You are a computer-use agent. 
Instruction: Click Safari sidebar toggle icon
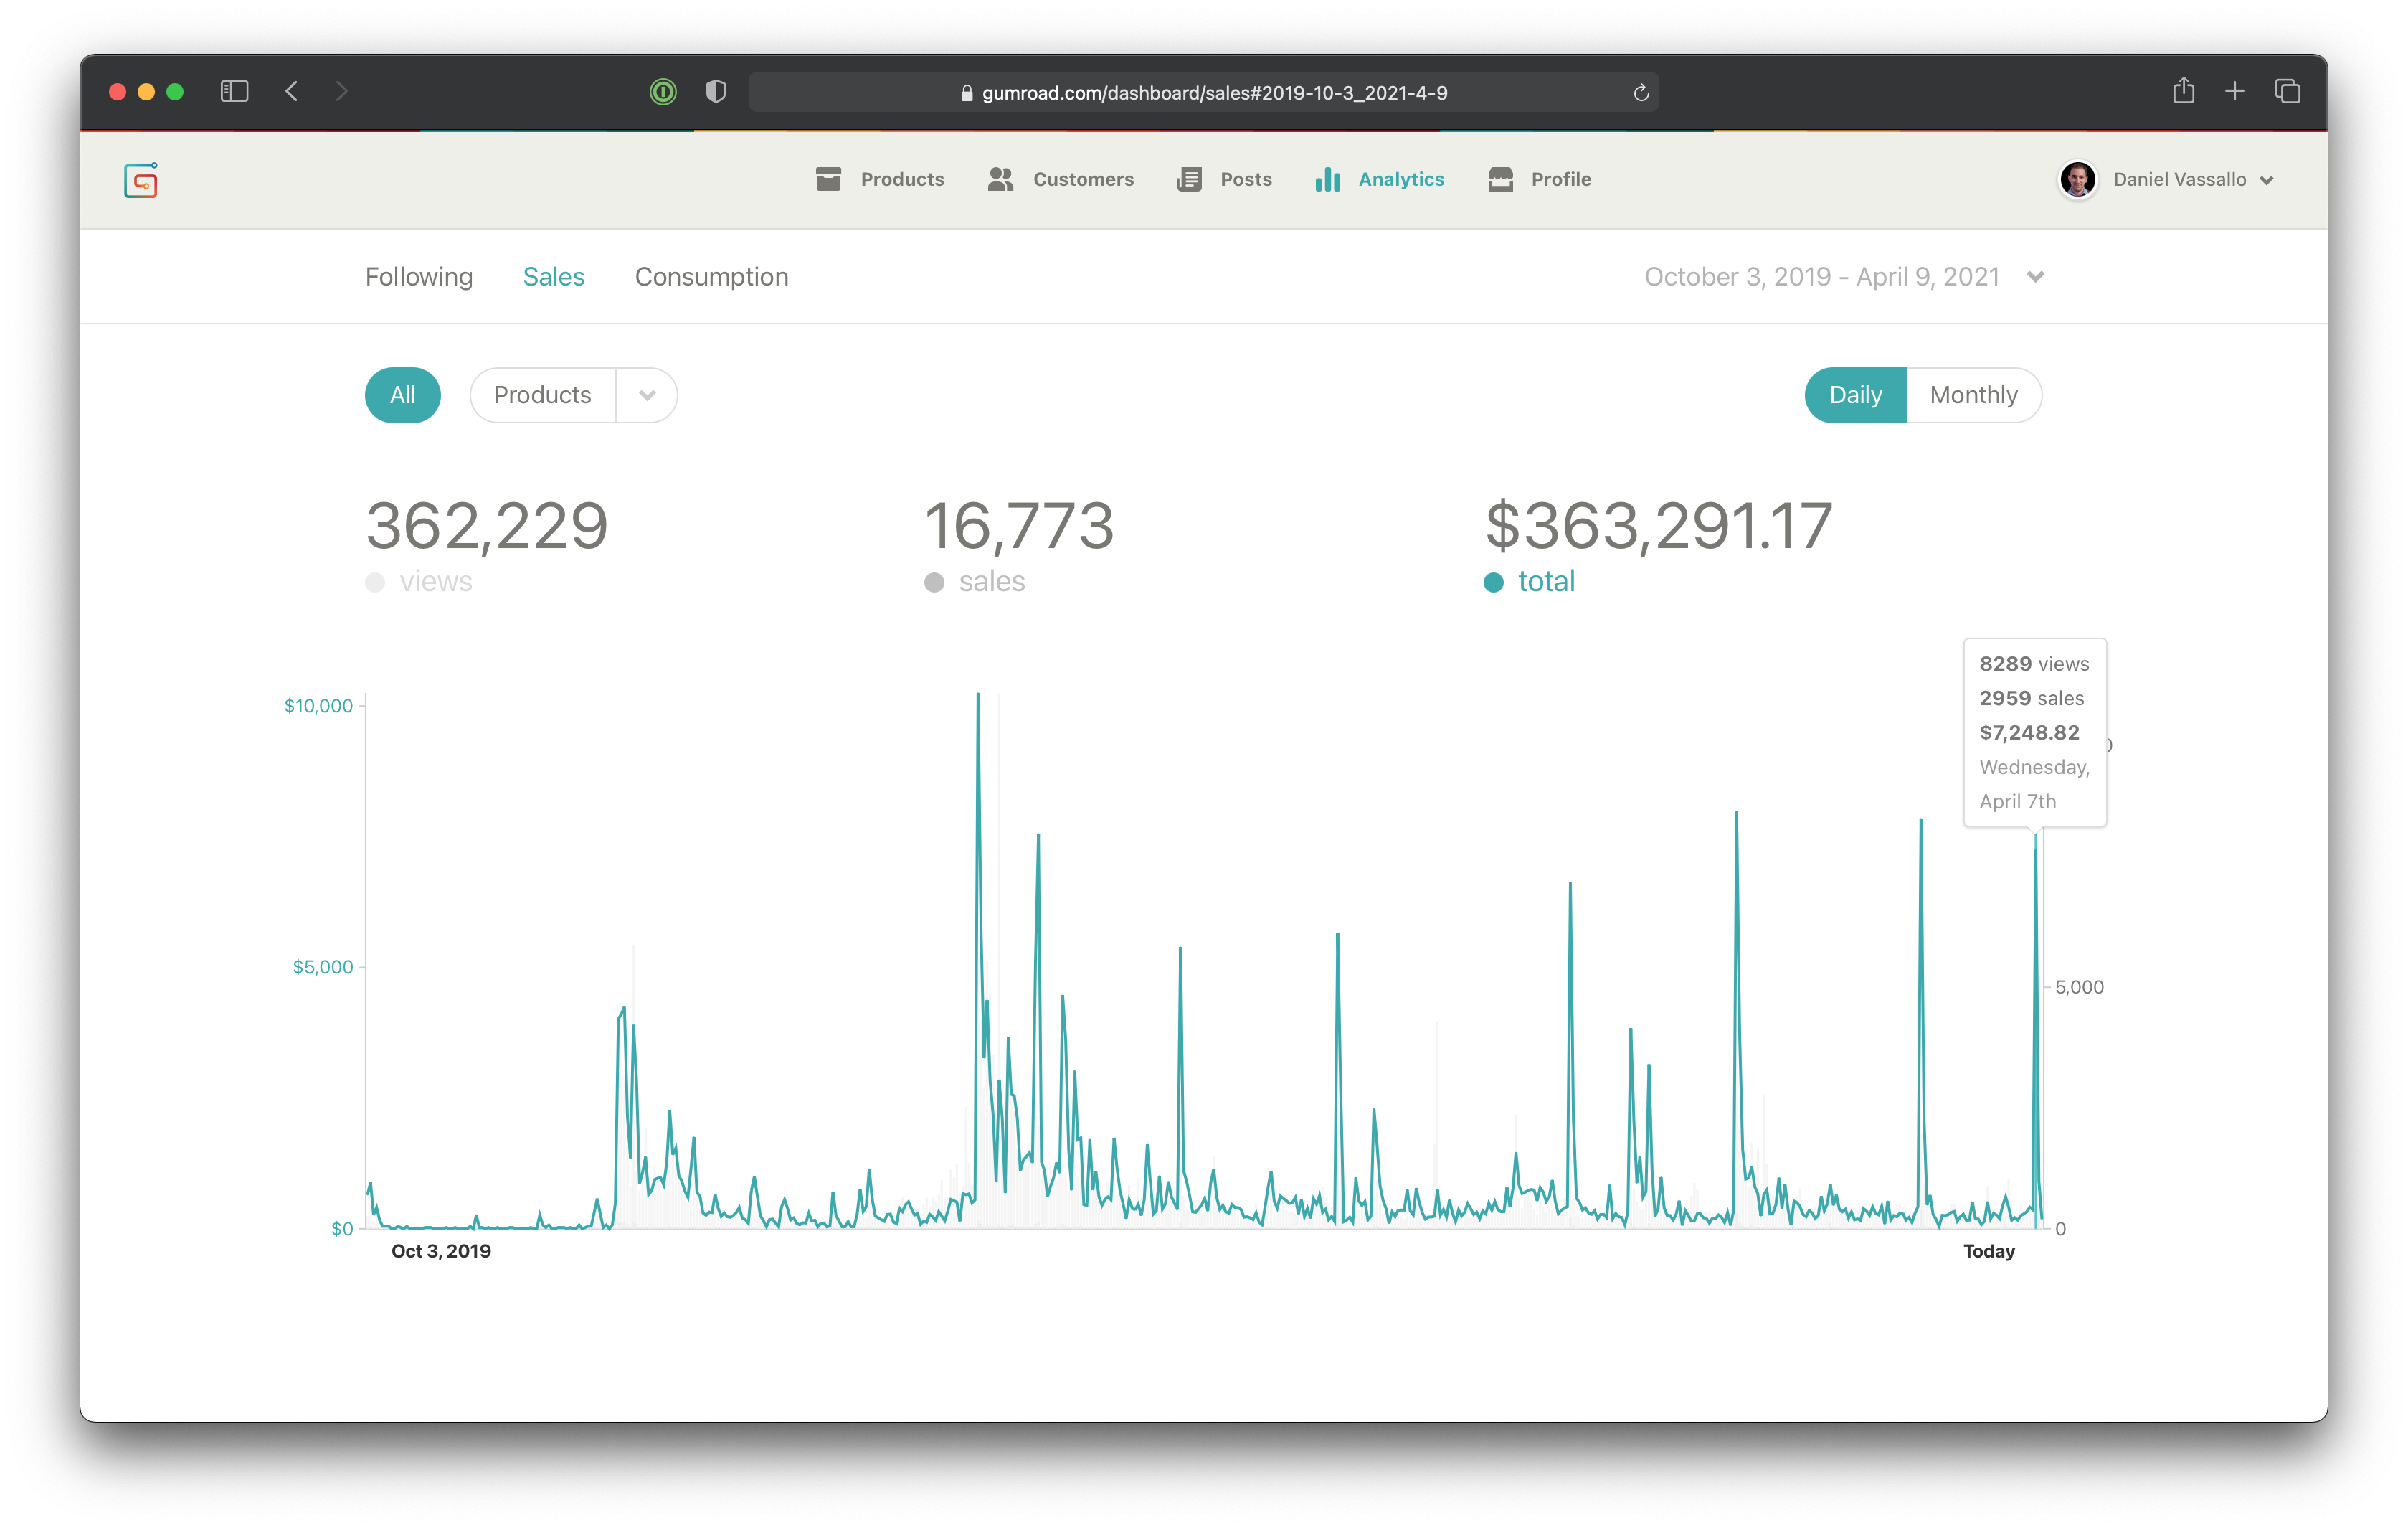234,92
